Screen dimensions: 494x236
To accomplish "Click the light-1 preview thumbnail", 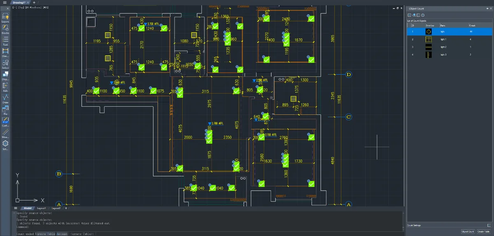I will [429, 39].
